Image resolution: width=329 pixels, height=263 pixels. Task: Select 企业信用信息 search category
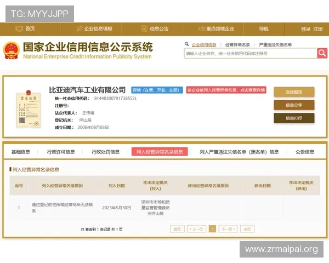(x=204, y=45)
